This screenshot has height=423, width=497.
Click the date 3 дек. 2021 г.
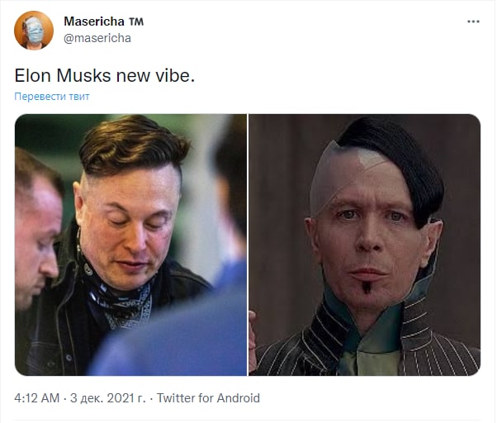pyautogui.click(x=108, y=398)
